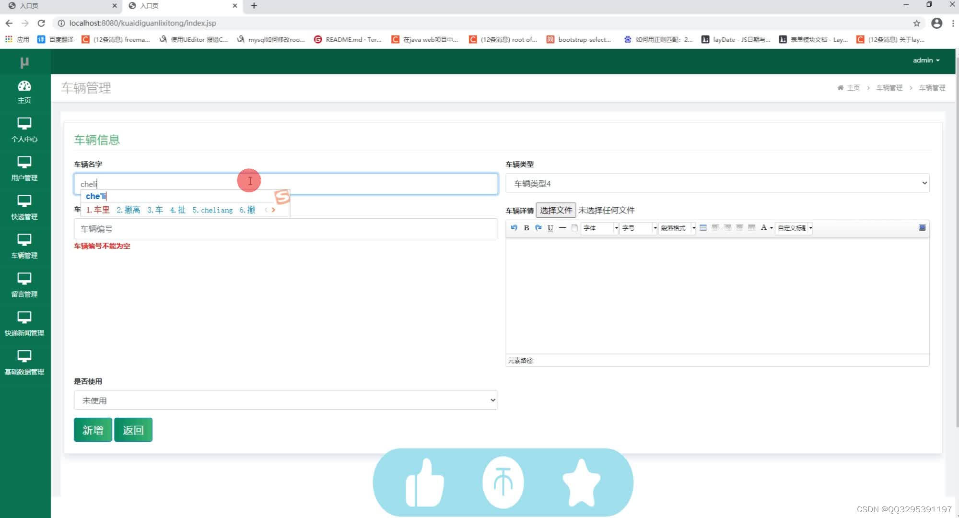
Task: Open the bootstrap-select bookmark
Action: point(579,39)
